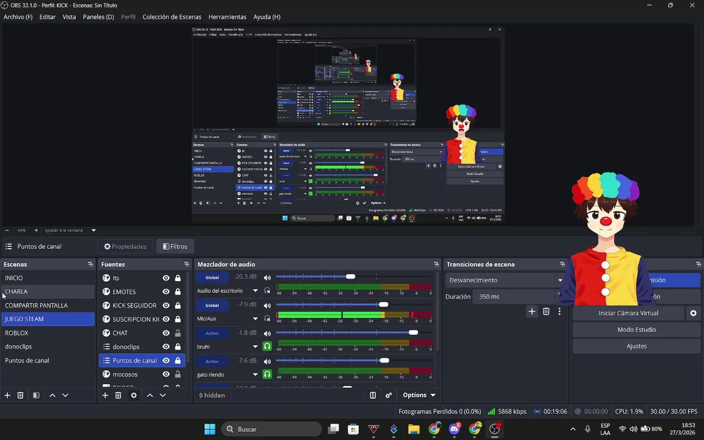Image resolution: width=704 pixels, height=440 pixels.
Task: Hide the KICK SEGUIDOR source
Action: click(166, 306)
